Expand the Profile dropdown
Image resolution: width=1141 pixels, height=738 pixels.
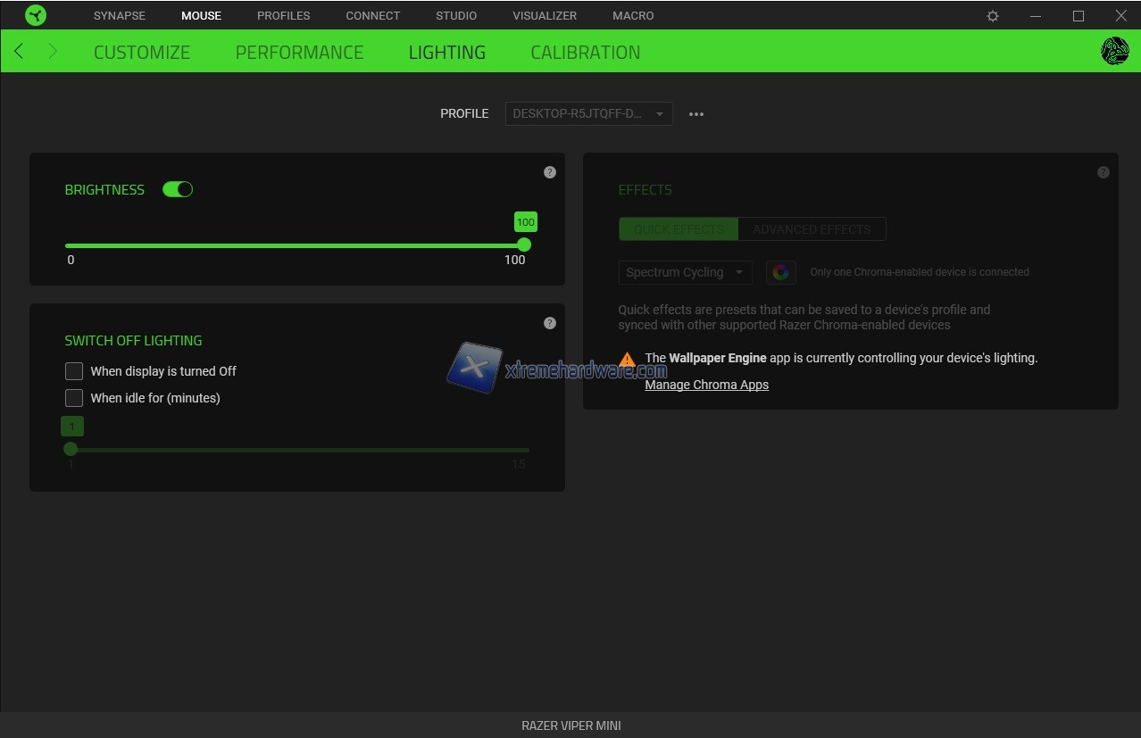click(x=588, y=114)
